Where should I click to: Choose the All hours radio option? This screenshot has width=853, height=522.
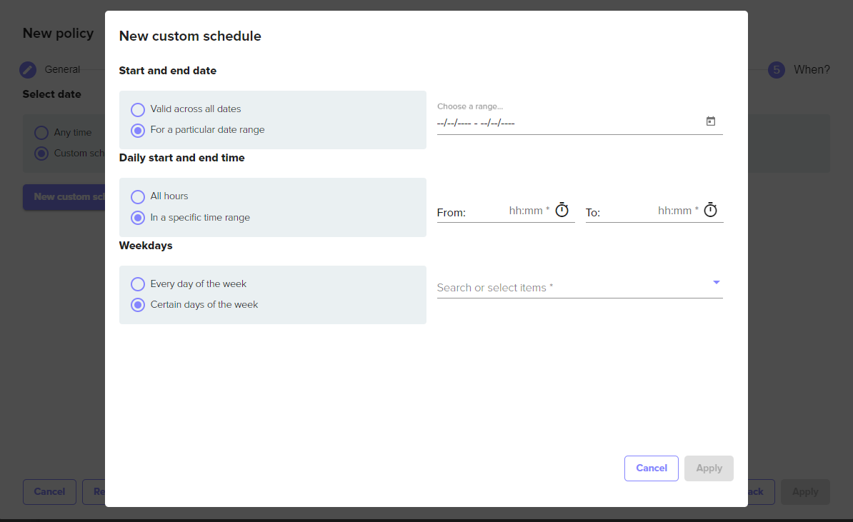click(x=138, y=197)
